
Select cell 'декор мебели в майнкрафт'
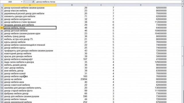click(30, 59)
